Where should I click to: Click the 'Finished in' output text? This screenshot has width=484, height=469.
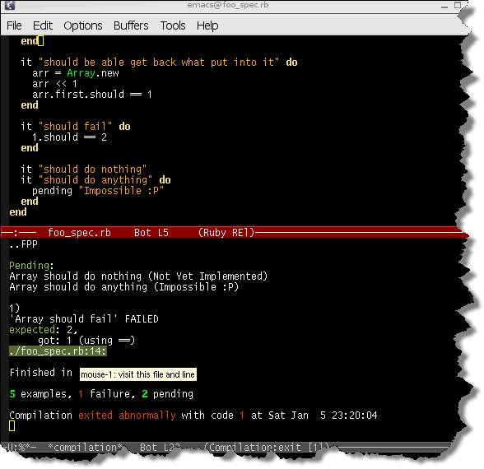(41, 373)
